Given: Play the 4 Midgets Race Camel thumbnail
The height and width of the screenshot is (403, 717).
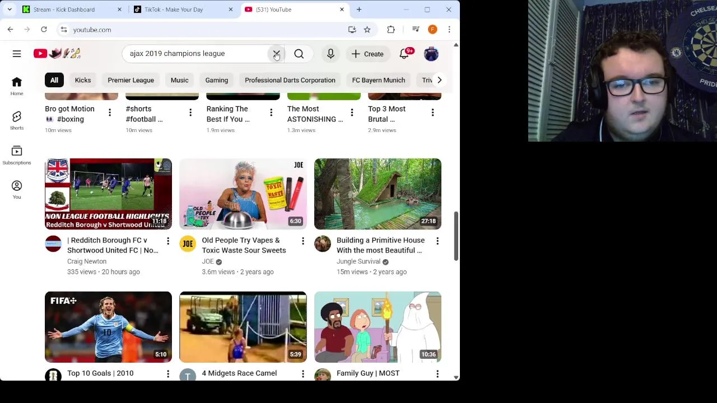Looking at the screenshot, I should coord(243,327).
